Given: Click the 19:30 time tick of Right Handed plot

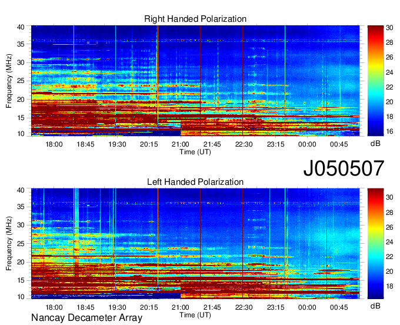Looking at the screenshot, I should tap(117, 144).
